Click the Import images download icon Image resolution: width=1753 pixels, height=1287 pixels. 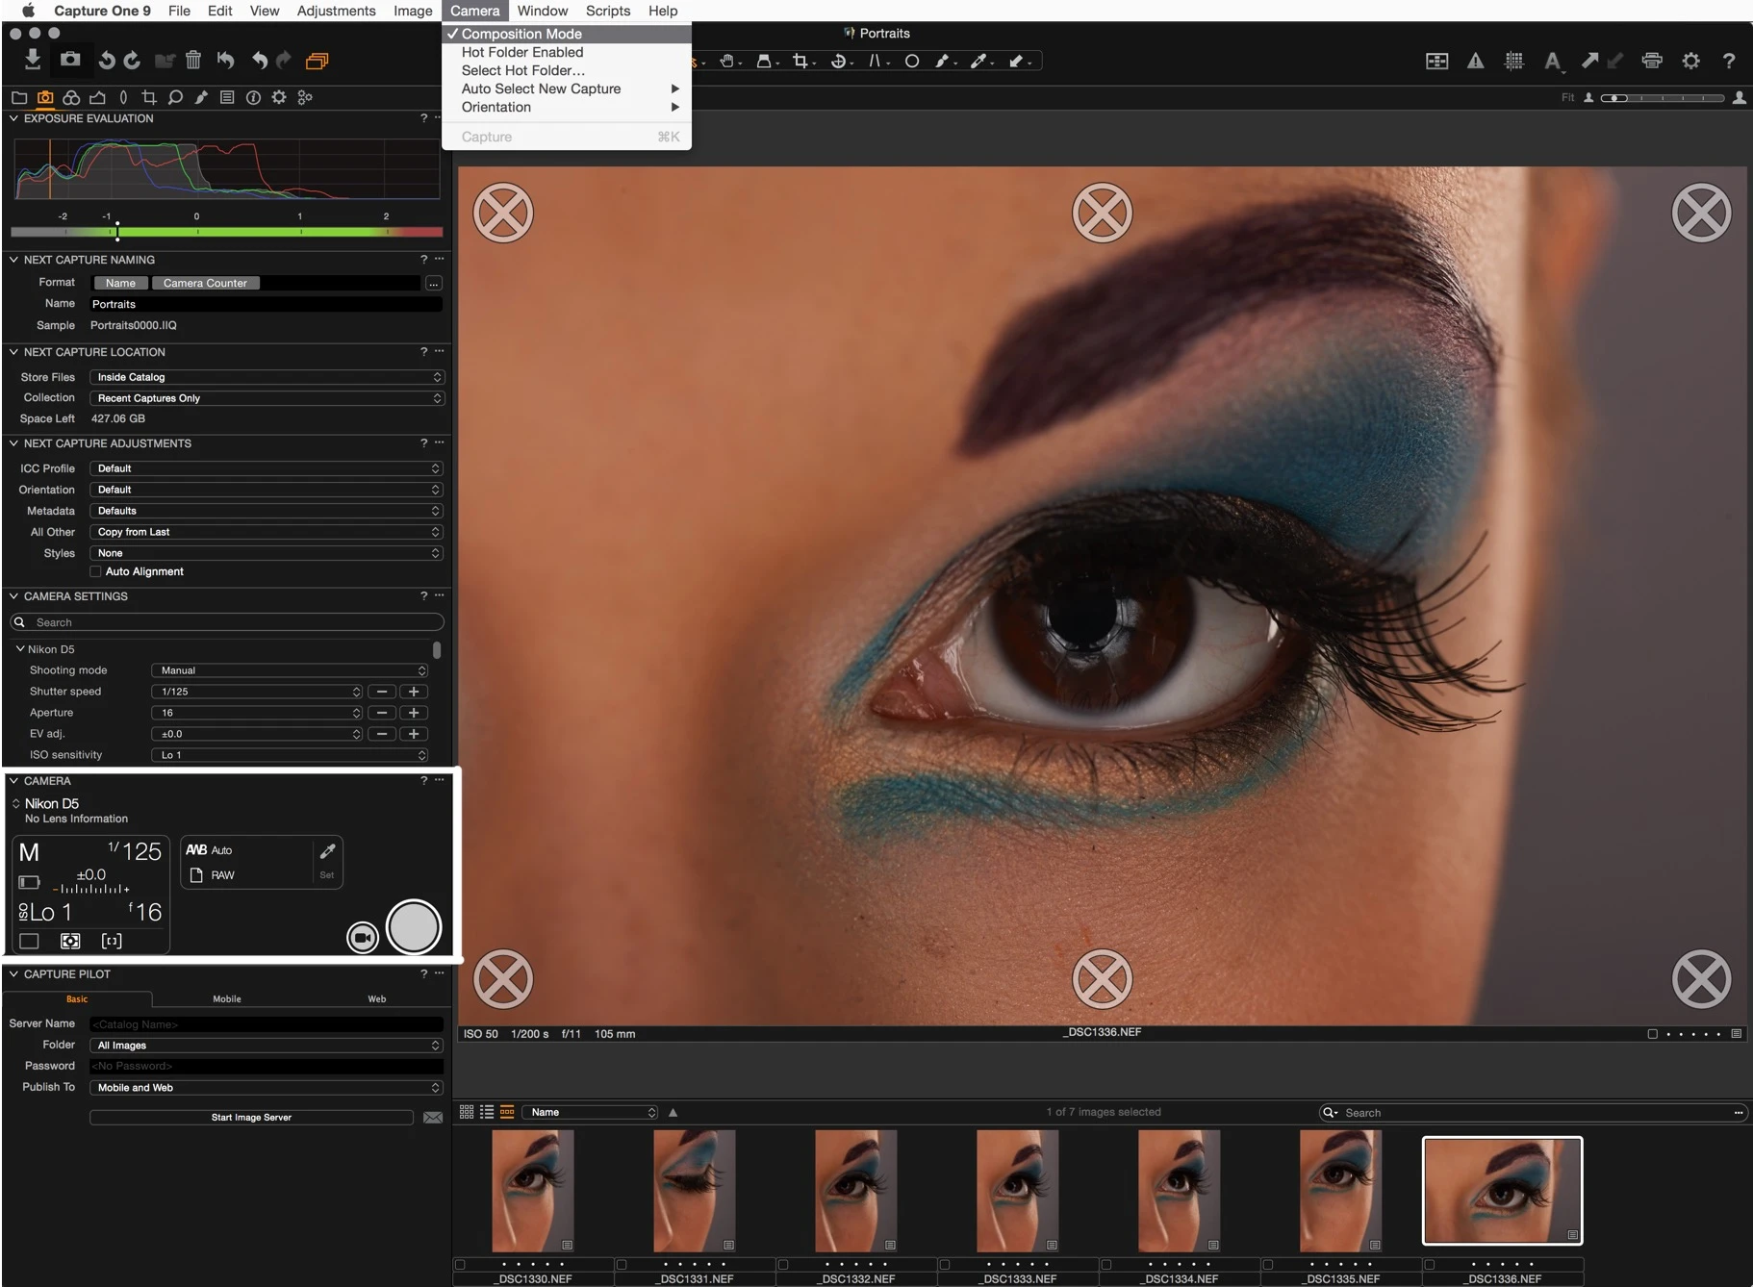[x=33, y=60]
